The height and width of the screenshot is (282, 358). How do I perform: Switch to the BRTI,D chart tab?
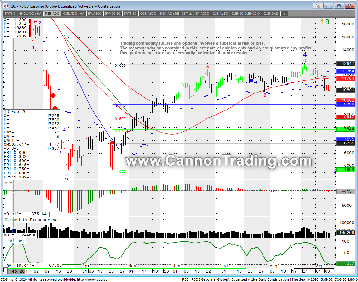(x=10, y=14)
